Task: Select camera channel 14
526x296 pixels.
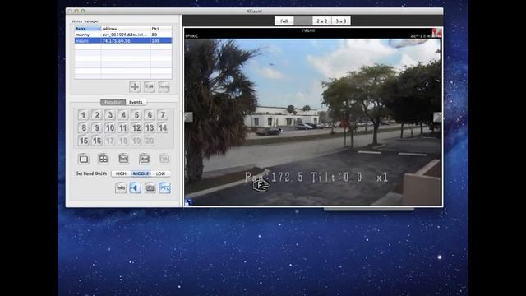Action: pyautogui.click(x=163, y=128)
